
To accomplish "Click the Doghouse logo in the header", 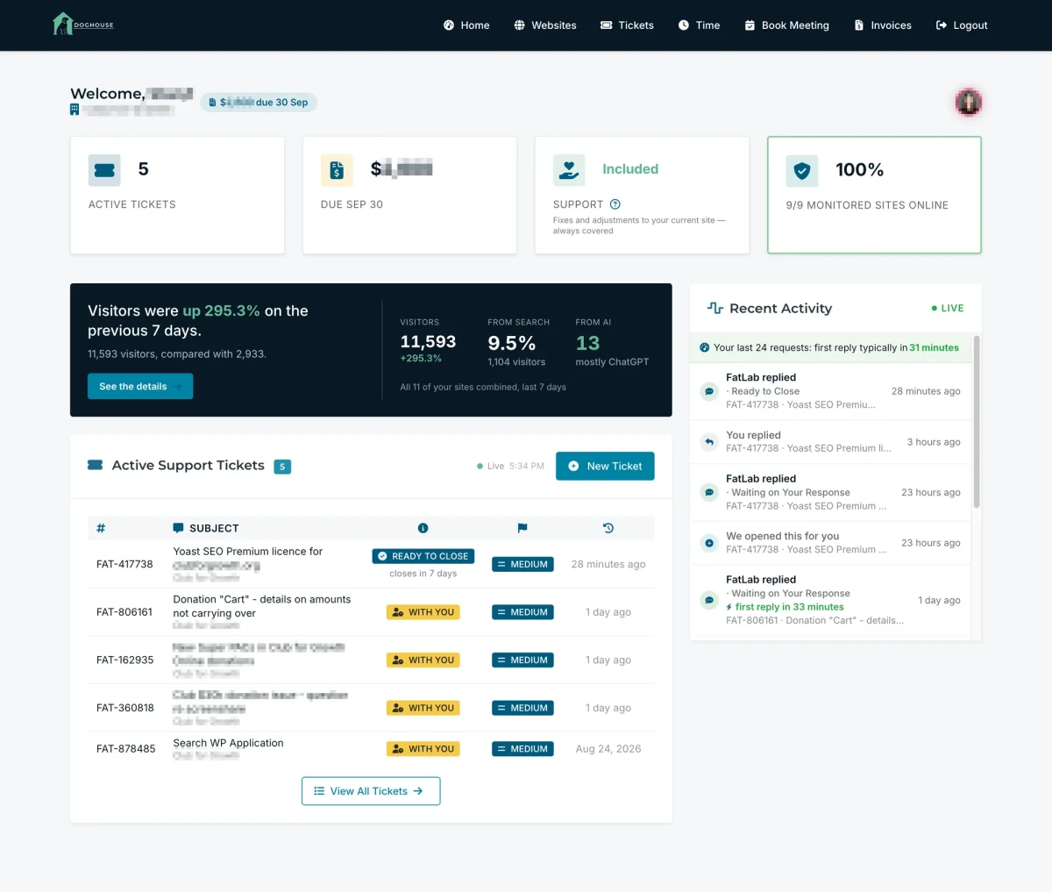I will click(x=83, y=25).
